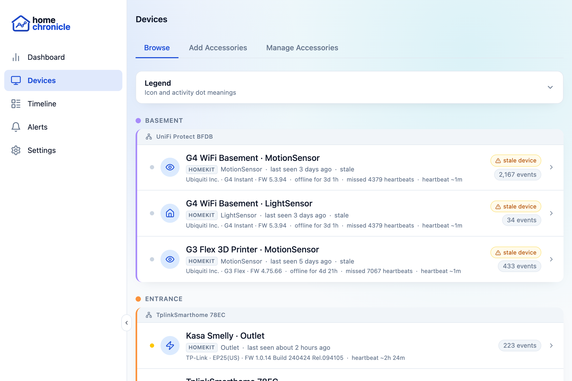Click 'heartbeat ~2h 24m' text
Screen dimensions: 572x381
tap(378, 358)
